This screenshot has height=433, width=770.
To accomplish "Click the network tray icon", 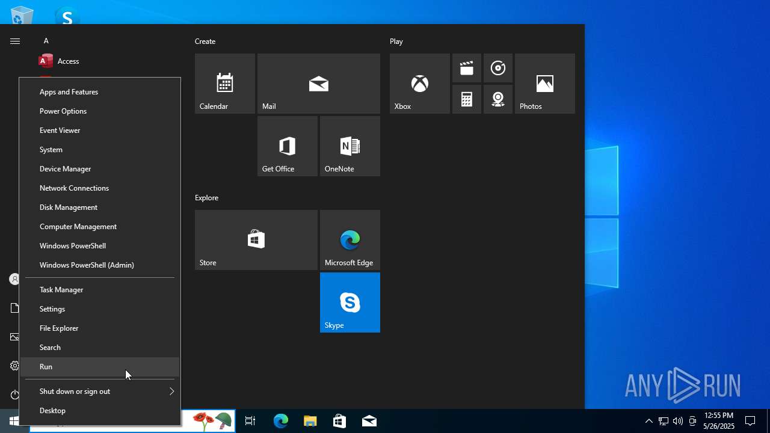I will 664,421.
